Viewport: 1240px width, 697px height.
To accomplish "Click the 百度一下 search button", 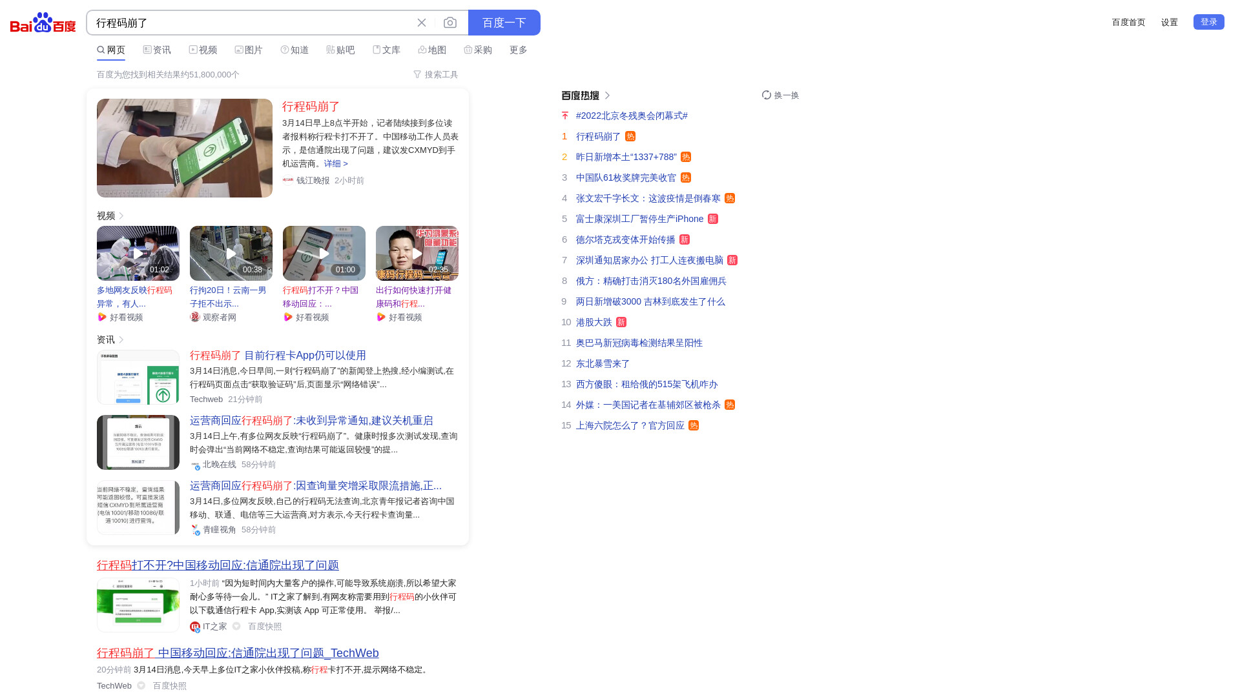I will click(504, 23).
